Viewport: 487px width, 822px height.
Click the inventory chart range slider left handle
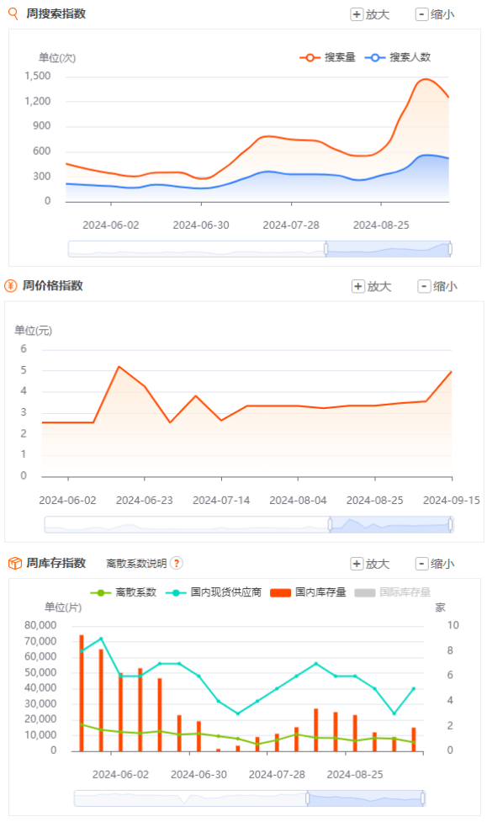308,798
